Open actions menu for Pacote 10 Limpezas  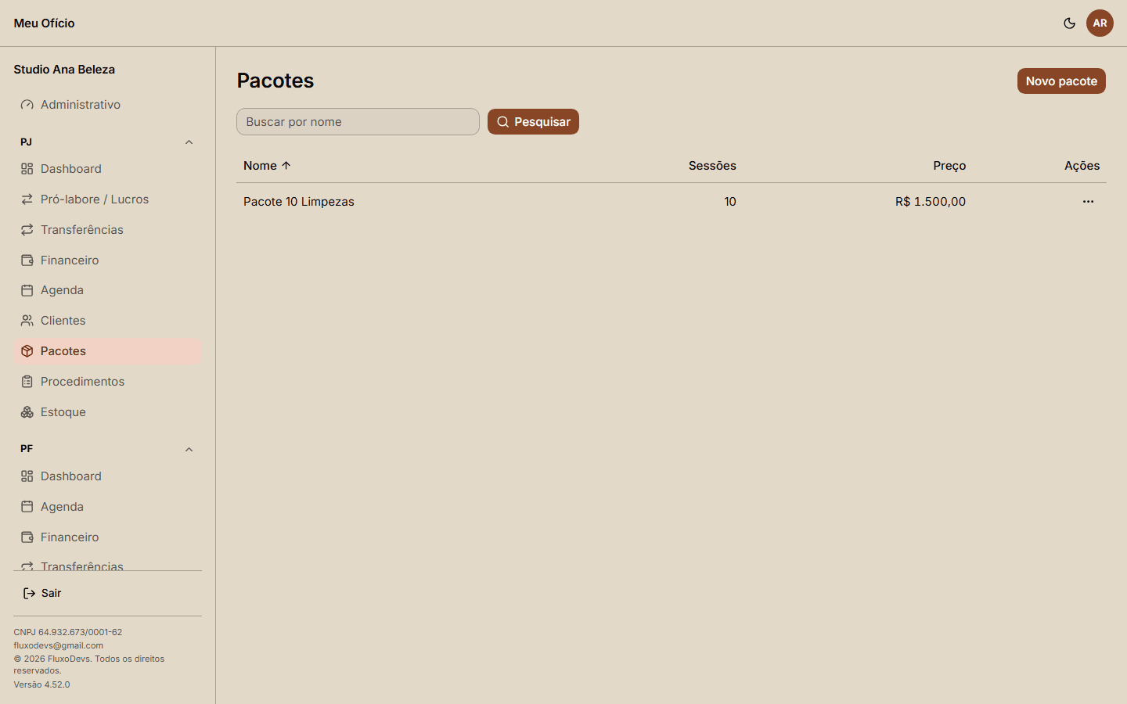coord(1088,202)
